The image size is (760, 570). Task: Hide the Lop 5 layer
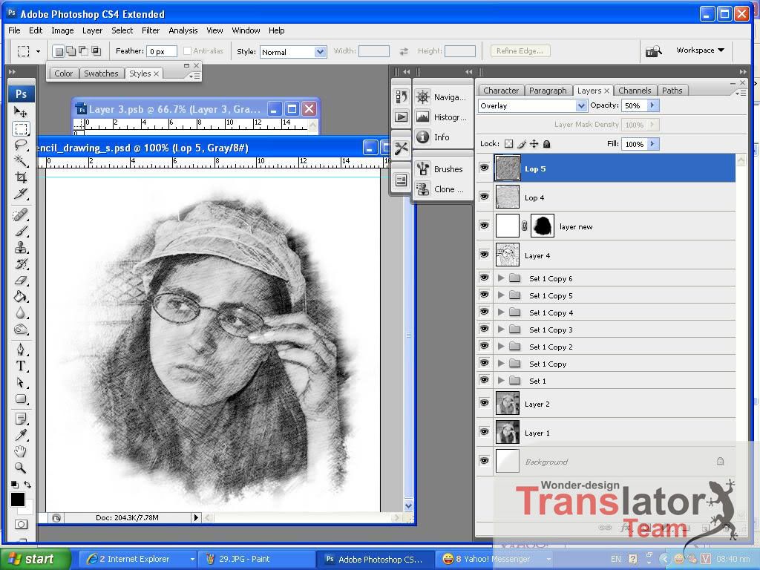(x=484, y=168)
